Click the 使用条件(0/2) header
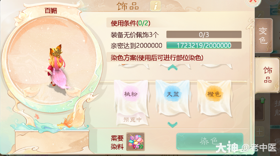280x156 pixels. point(130,23)
